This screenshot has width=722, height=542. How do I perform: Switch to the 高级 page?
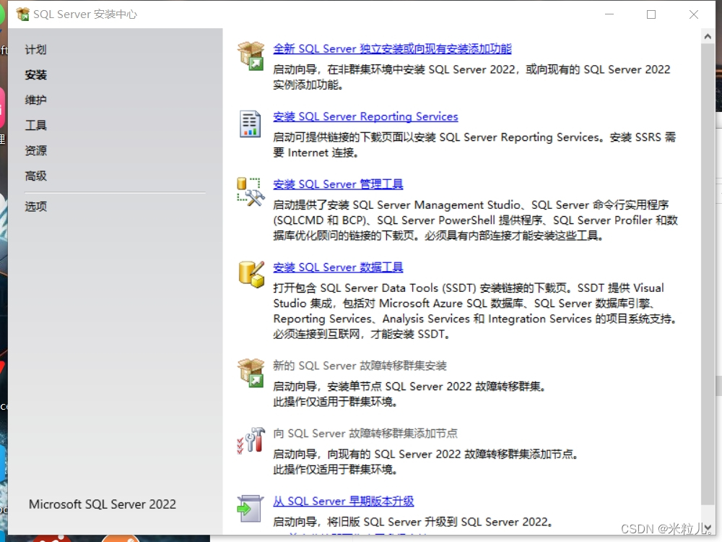click(x=36, y=176)
